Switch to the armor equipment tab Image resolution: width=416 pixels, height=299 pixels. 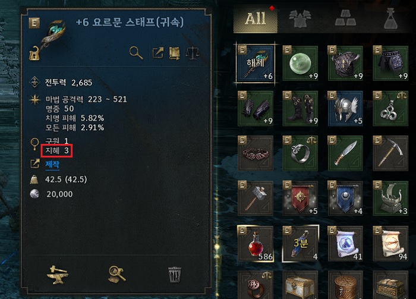click(300, 18)
